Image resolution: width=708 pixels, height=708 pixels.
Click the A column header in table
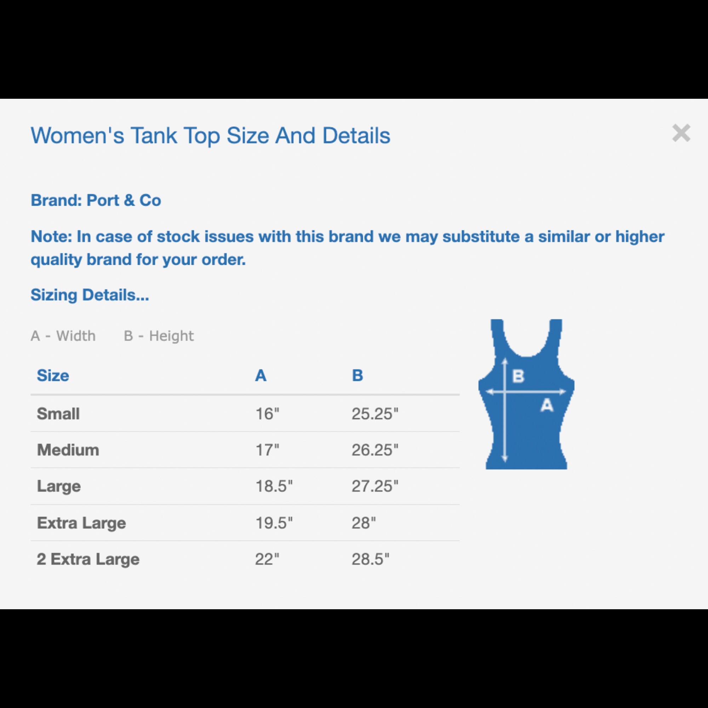261,376
